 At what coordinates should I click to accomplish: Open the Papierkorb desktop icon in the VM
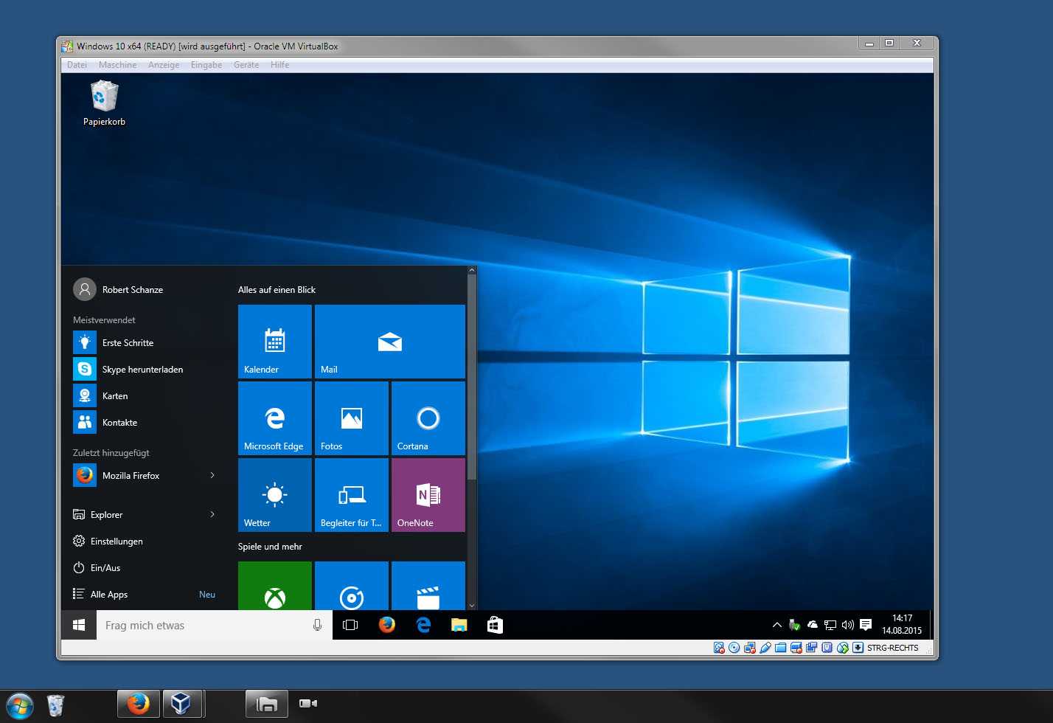pyautogui.click(x=104, y=103)
